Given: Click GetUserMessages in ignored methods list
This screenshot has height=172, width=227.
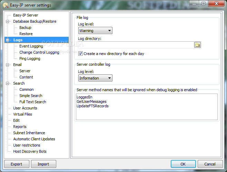Looking at the screenshot, I should [x=91, y=101].
